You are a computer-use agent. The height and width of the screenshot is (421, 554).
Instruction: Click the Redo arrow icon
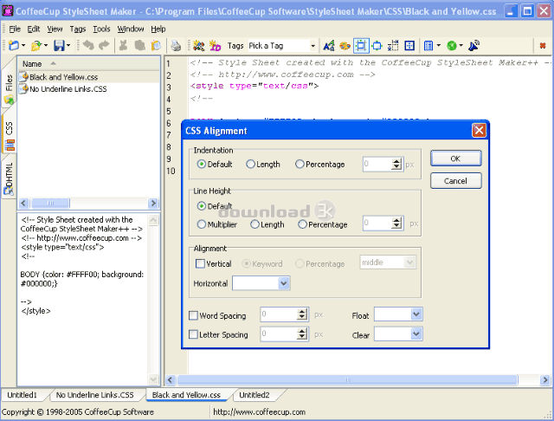104,45
